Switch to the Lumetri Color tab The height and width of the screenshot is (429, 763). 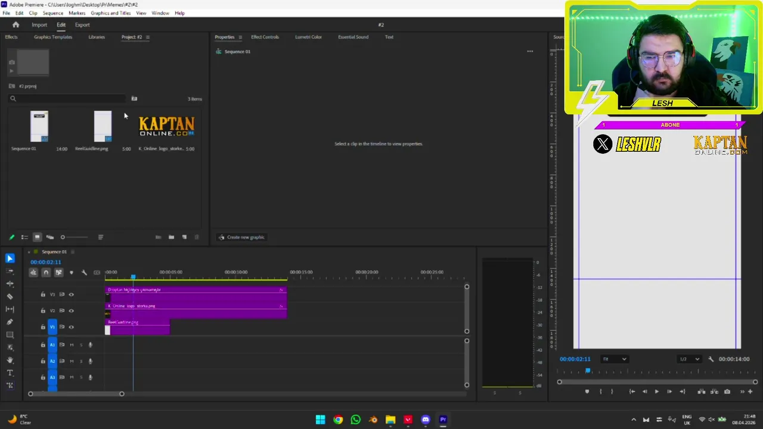click(308, 37)
